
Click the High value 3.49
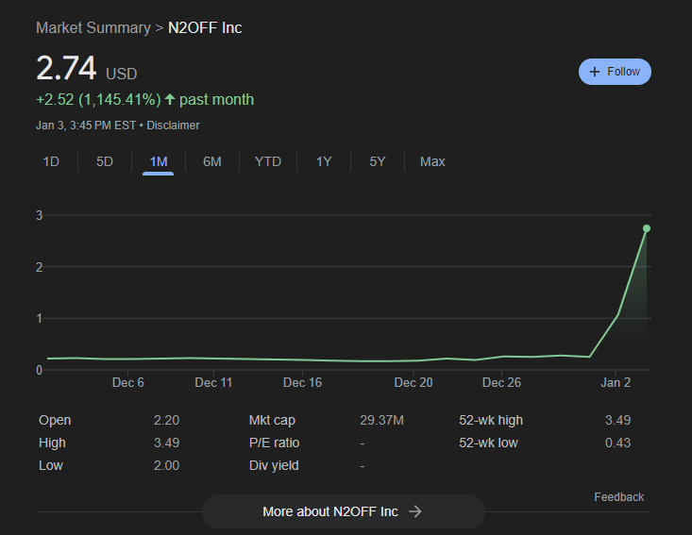pyautogui.click(x=166, y=443)
